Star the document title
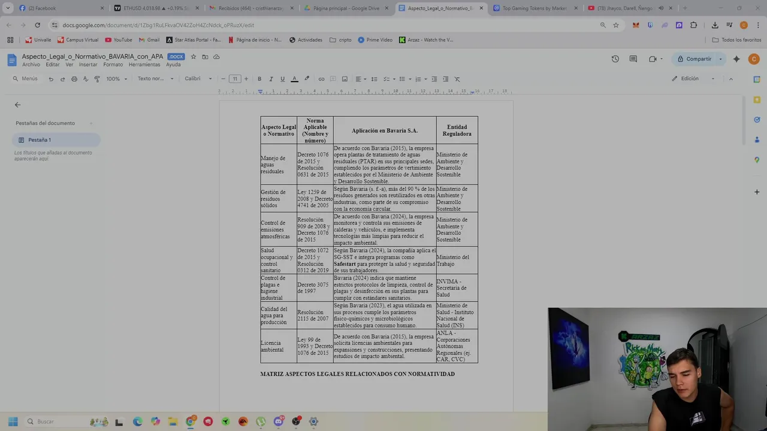This screenshot has height=431, width=767. click(x=193, y=57)
